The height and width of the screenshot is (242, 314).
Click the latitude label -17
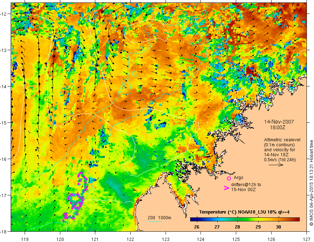tap(4, 195)
